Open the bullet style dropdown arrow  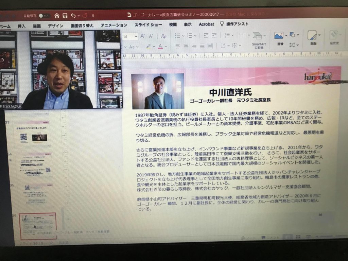point(183,35)
